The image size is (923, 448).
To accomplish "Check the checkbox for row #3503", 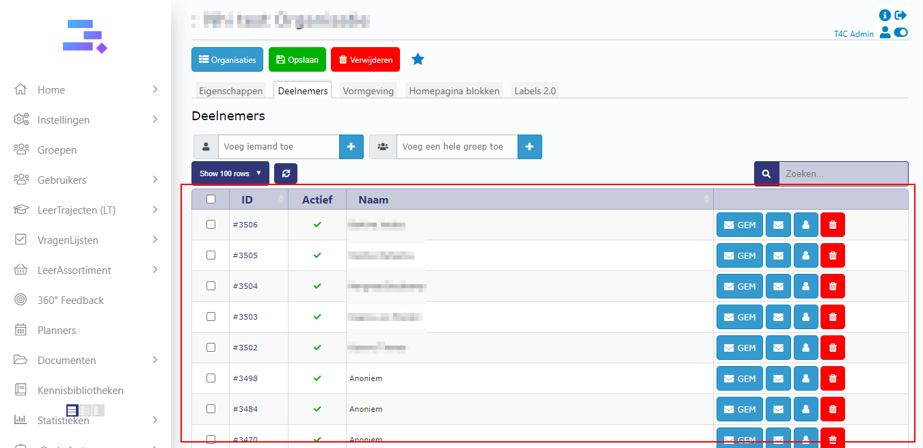I will coord(211,317).
